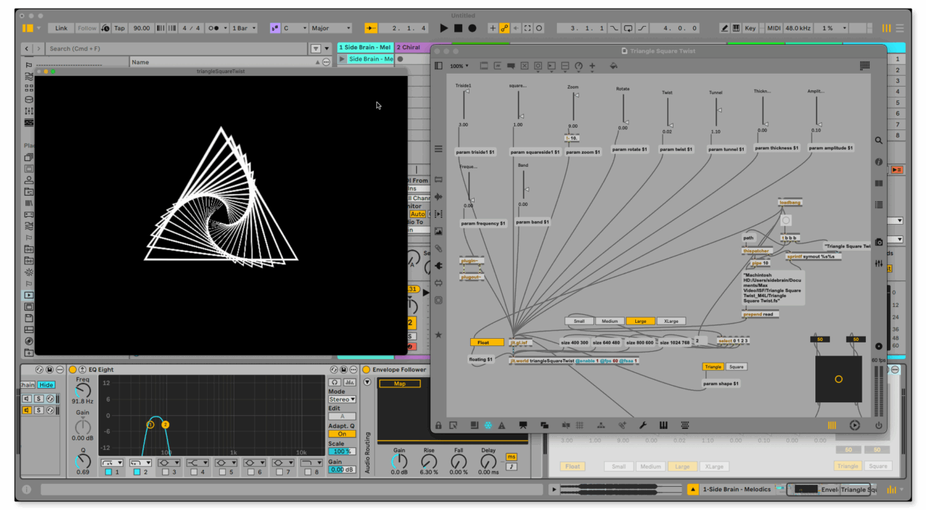Viewport: 926px width, 510px height.
Task: Arm the Ableton Record button
Action: click(x=472, y=28)
